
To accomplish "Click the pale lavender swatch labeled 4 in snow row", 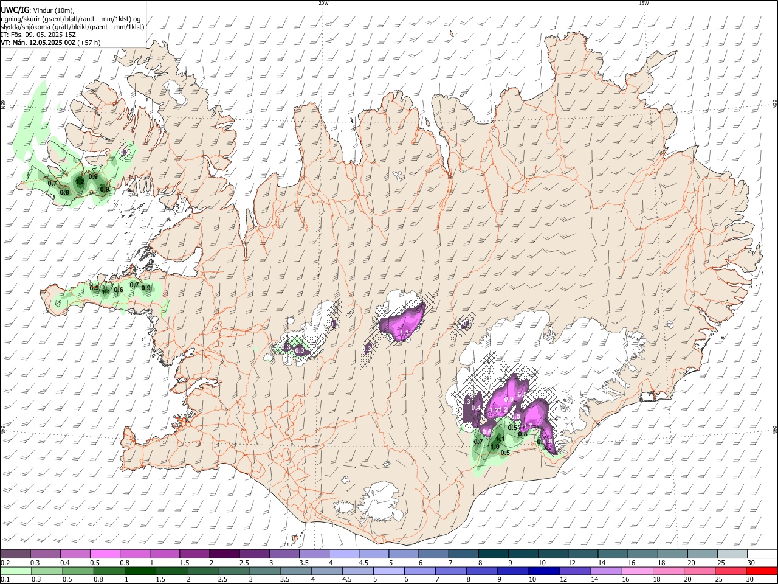I will 344,554.
